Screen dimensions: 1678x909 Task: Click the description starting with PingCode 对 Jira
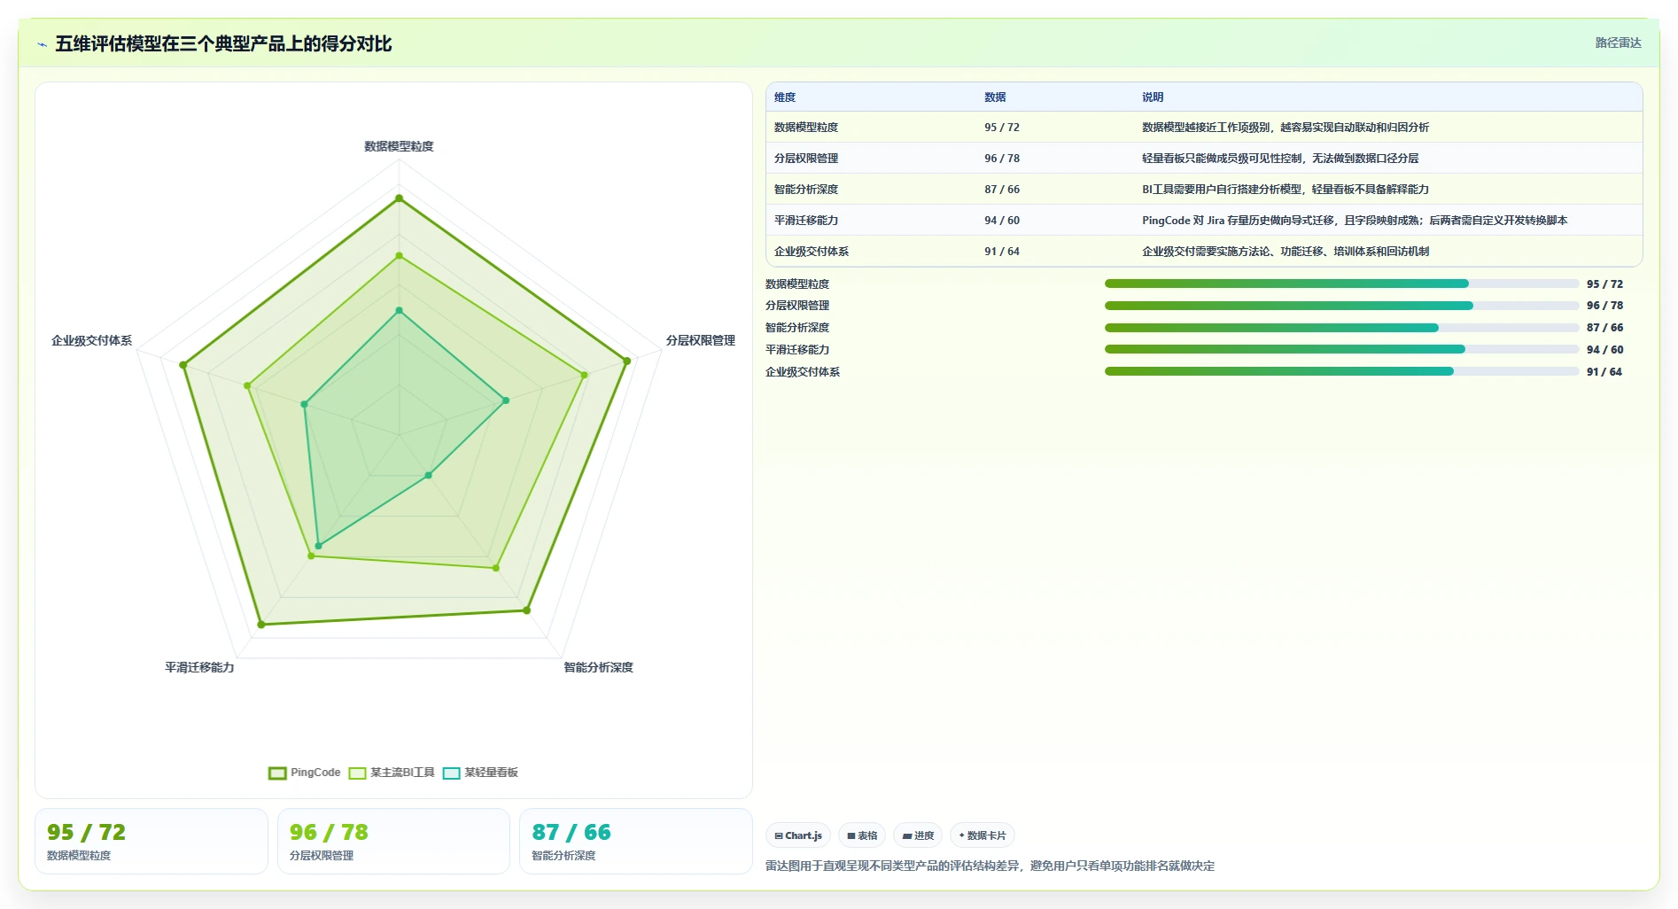tap(1355, 221)
